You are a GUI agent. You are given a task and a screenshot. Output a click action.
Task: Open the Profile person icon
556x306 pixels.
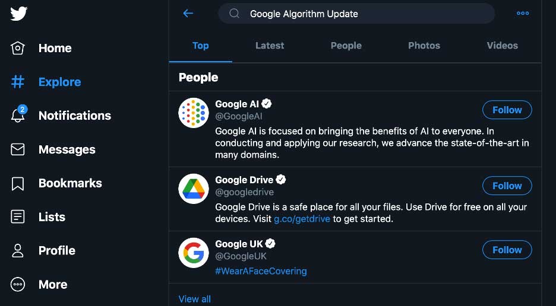pyautogui.click(x=18, y=250)
